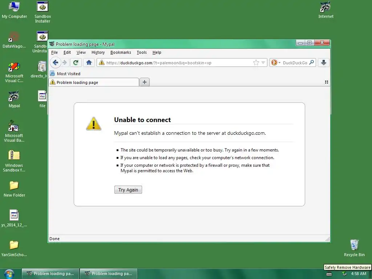Bookmark this page with the star icon
The image size is (372, 279).
click(256, 62)
